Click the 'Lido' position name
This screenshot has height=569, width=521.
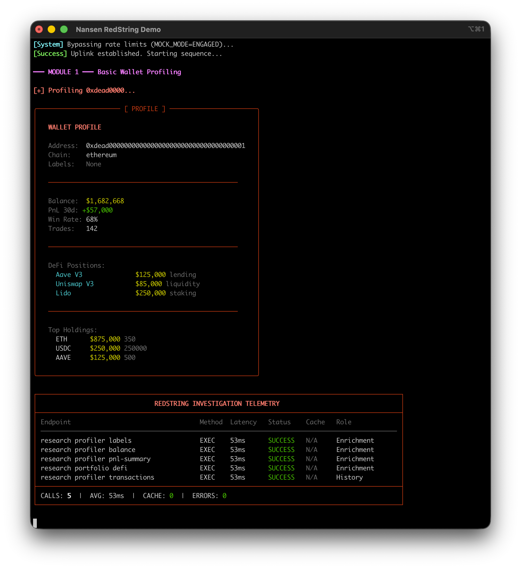pyautogui.click(x=63, y=293)
